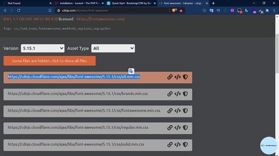Copy script tag icon for brands.min.css
This screenshot has width=279, height=156.
click(x=177, y=94)
